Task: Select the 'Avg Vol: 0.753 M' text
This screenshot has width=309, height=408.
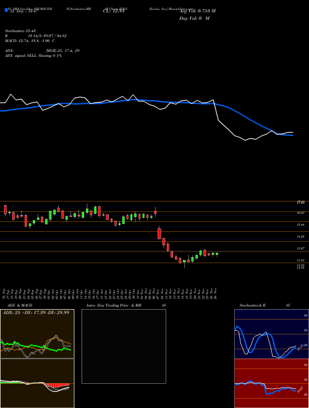Action: (197, 11)
